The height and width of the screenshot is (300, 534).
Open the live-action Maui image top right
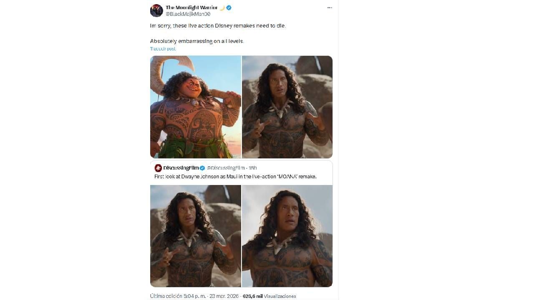(x=287, y=107)
